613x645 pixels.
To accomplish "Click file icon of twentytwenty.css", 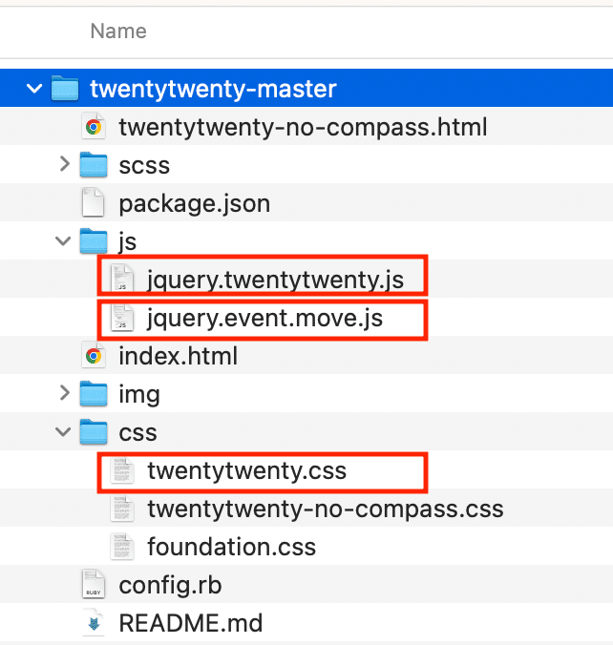I will click(x=122, y=469).
